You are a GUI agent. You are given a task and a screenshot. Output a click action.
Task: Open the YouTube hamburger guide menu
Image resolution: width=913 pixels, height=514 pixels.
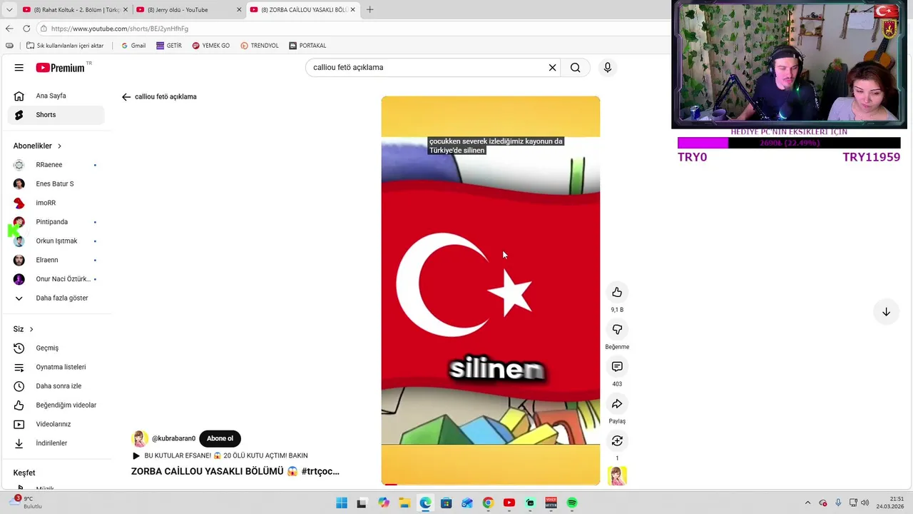tap(19, 68)
